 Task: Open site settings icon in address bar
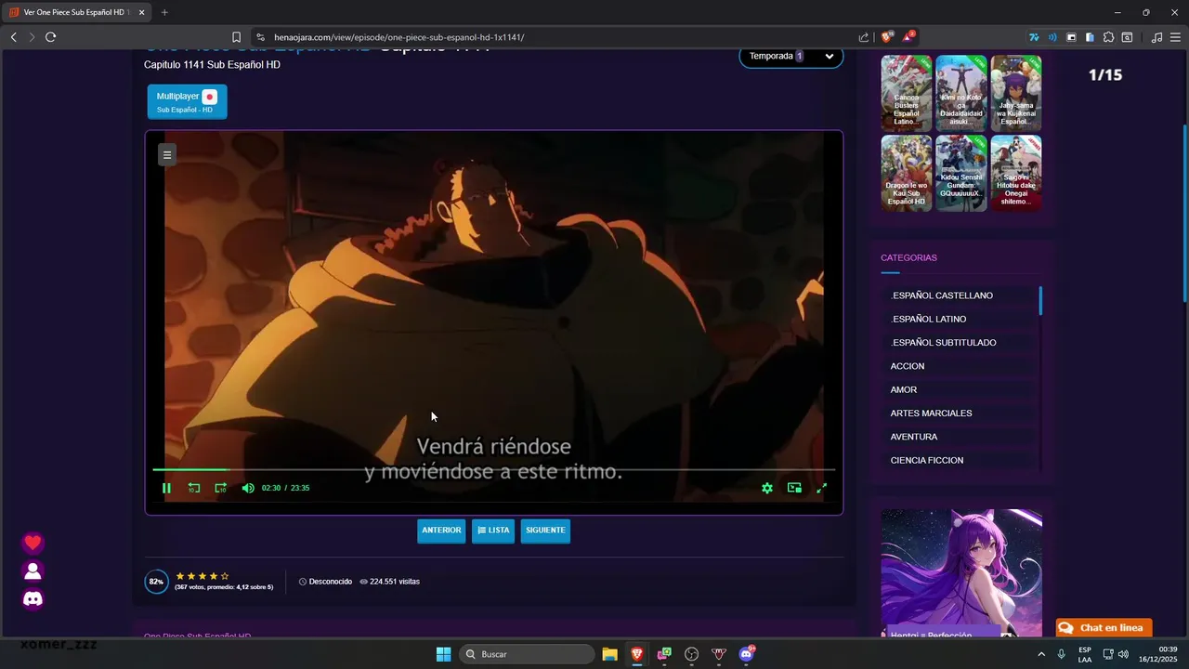tap(261, 37)
